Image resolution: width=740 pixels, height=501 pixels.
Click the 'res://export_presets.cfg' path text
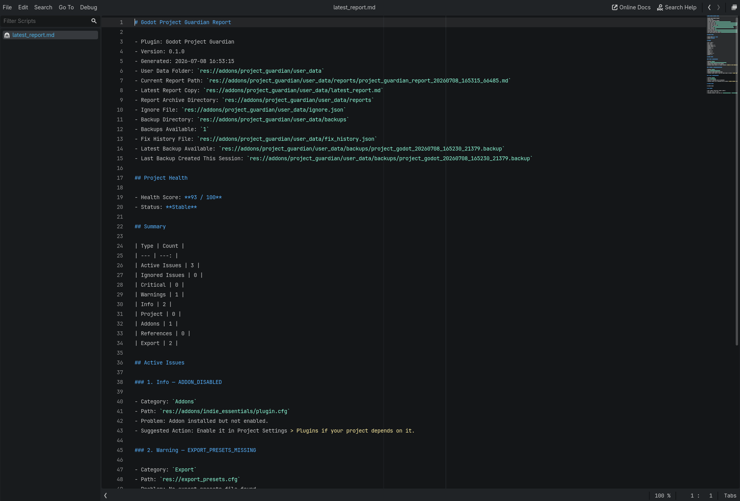coord(200,479)
